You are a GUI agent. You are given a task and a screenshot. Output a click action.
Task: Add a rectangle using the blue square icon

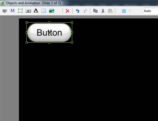click(x=44, y=11)
